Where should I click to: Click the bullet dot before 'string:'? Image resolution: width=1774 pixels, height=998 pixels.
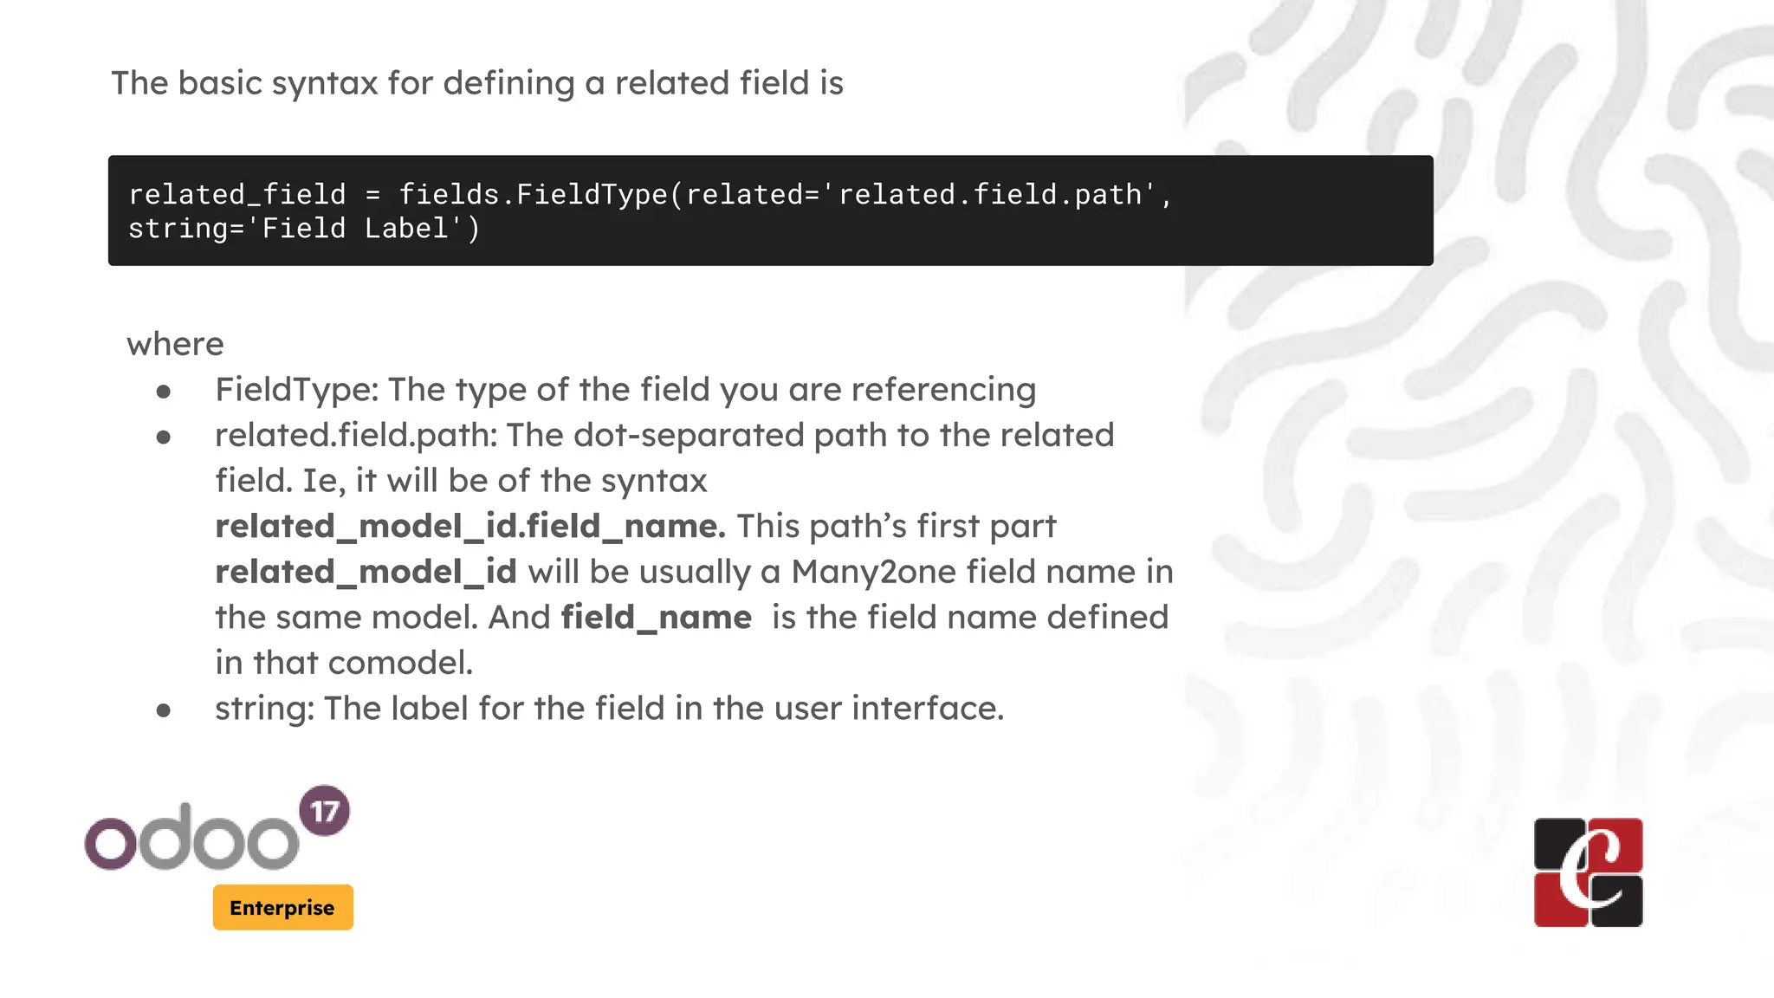click(164, 711)
